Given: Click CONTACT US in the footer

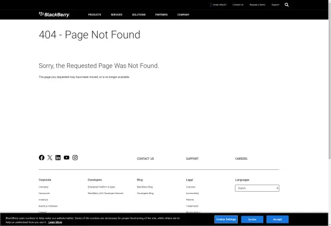Looking at the screenshot, I should click(x=145, y=159).
